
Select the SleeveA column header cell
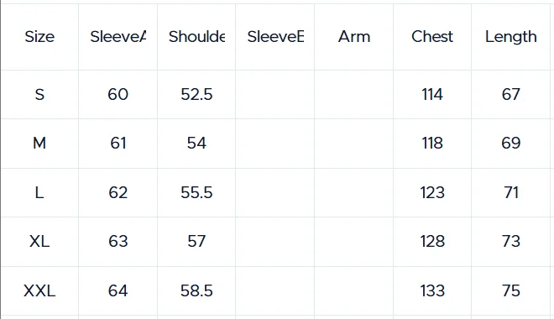point(118,37)
